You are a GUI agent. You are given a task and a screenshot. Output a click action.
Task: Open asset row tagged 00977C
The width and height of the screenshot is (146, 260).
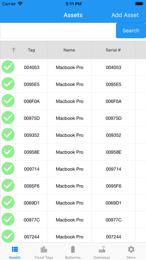tap(73, 220)
